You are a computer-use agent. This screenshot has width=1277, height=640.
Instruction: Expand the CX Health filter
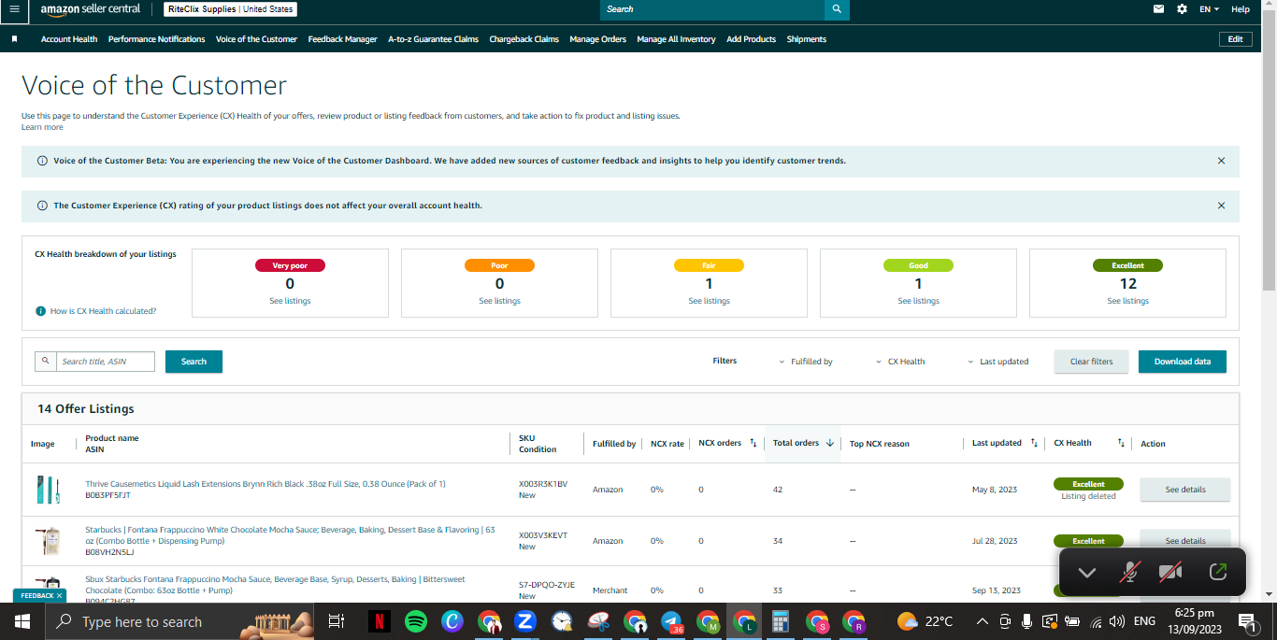pyautogui.click(x=901, y=362)
